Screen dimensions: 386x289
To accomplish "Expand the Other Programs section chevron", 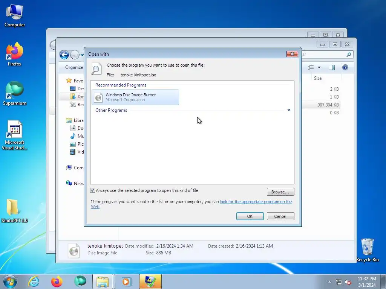I will coord(289,110).
